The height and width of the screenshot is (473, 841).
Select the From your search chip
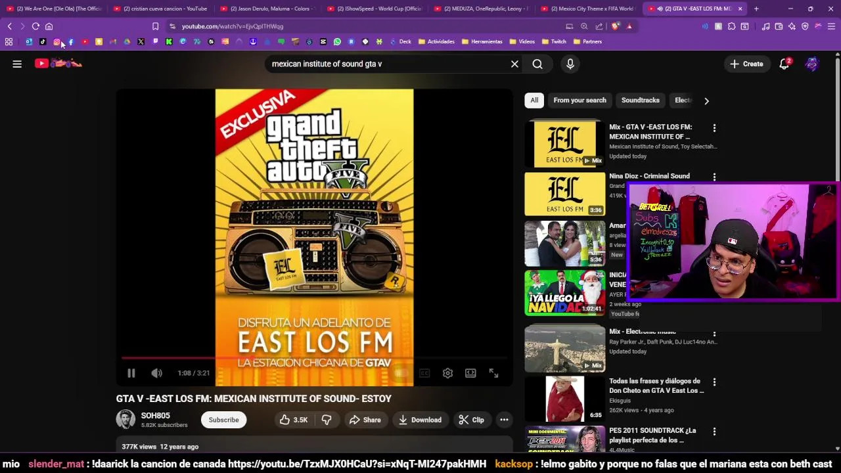point(580,101)
